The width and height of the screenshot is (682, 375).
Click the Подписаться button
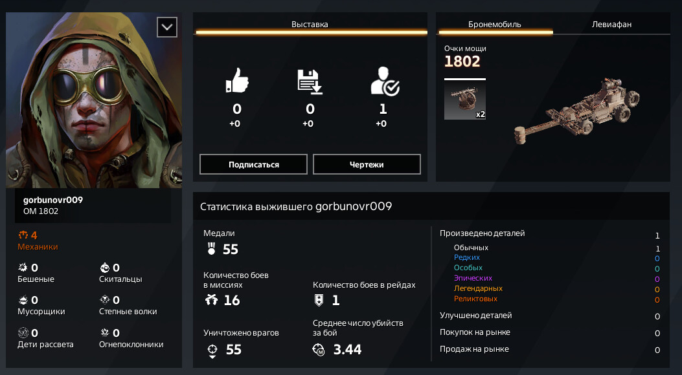click(x=254, y=164)
